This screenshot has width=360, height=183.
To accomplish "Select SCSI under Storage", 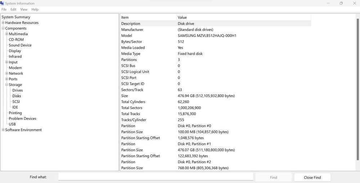I will tap(16, 102).
